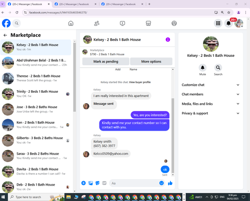Open conversation information purple icon
This screenshot has height=201, width=250.
[167, 39]
